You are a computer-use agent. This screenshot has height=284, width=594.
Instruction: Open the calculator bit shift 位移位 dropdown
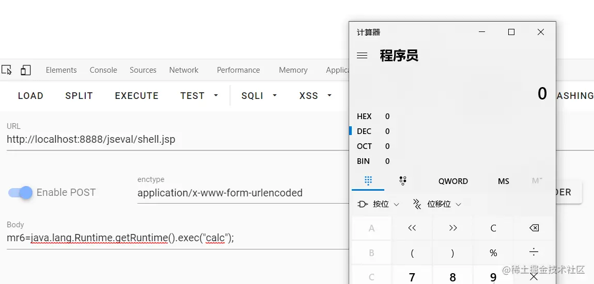click(437, 204)
